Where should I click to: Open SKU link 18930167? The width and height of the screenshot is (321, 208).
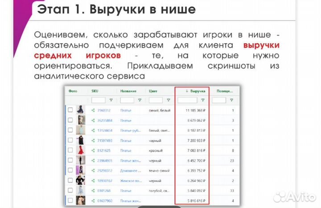click(105, 180)
